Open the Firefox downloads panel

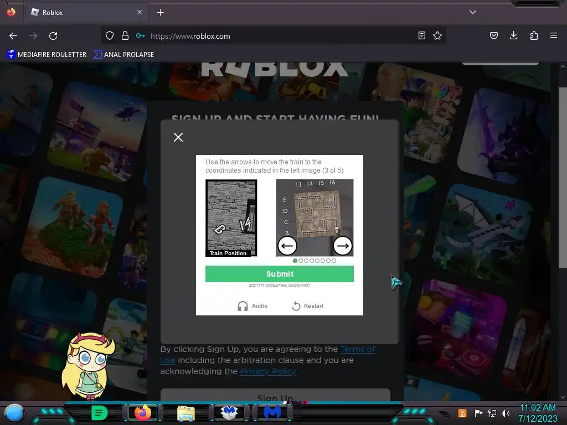[513, 35]
